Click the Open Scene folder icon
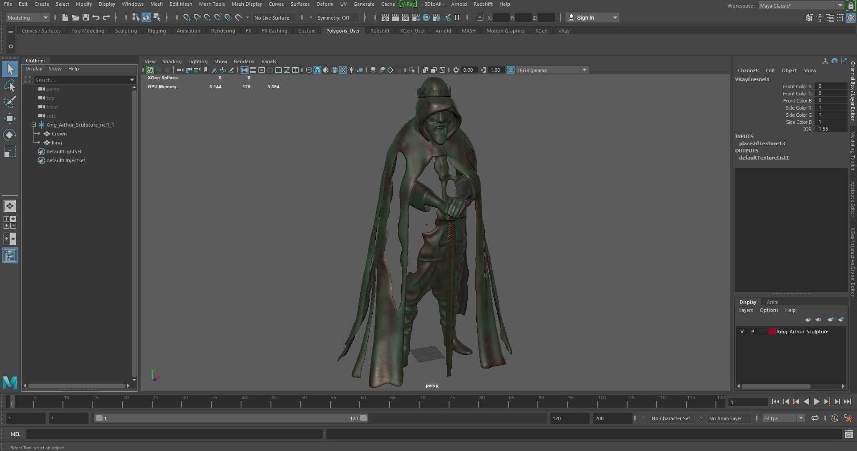The width and height of the screenshot is (857, 451). click(x=75, y=17)
